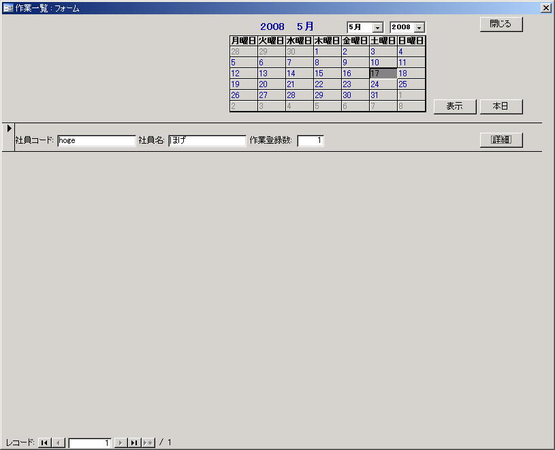Select May 6 in the calendar
This screenshot has height=450, width=555.
[272, 63]
